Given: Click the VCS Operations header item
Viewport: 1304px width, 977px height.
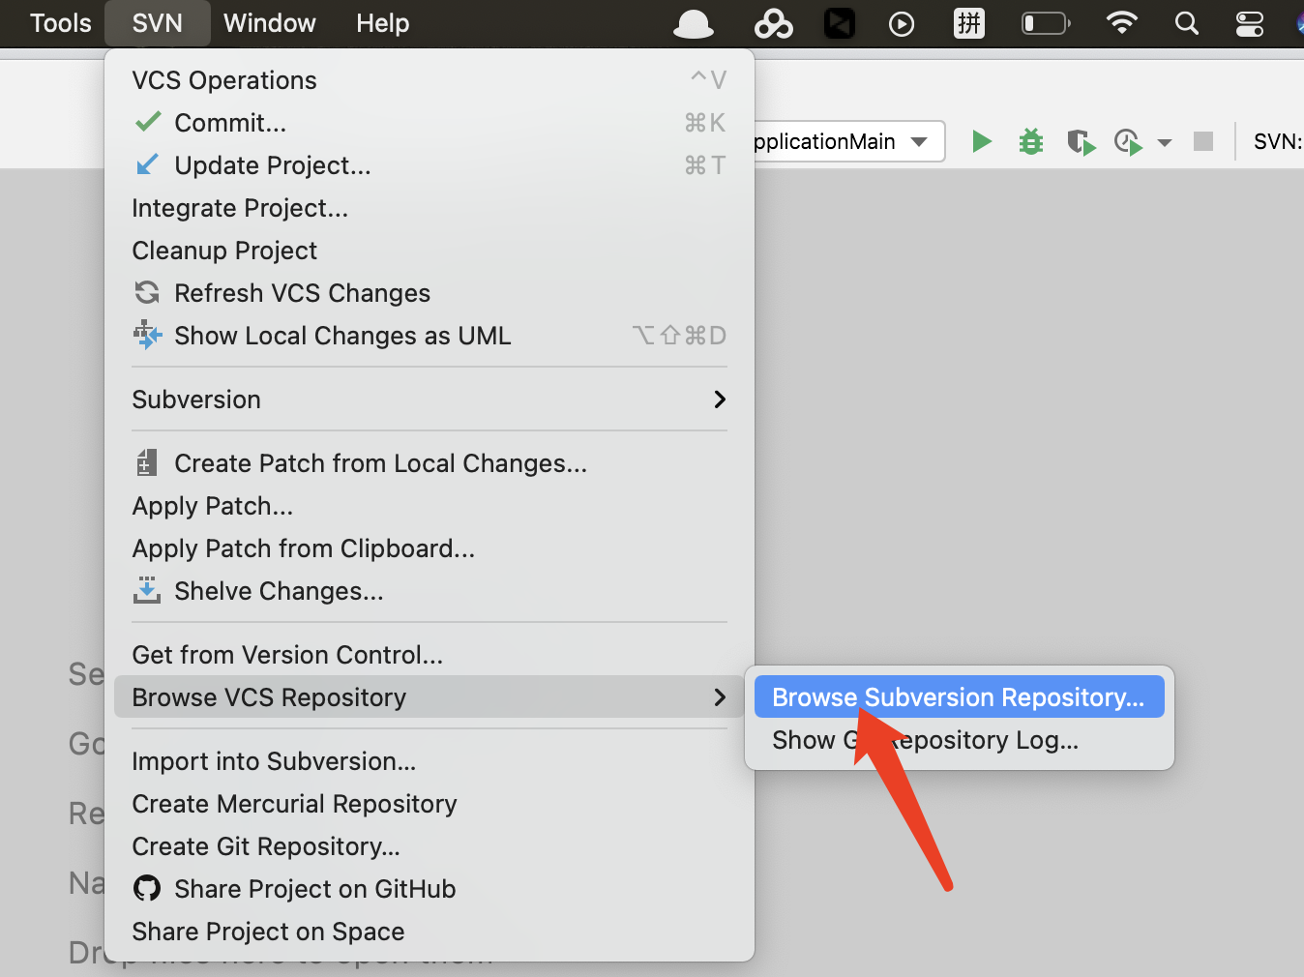Looking at the screenshot, I should pyautogui.click(x=430, y=80).
